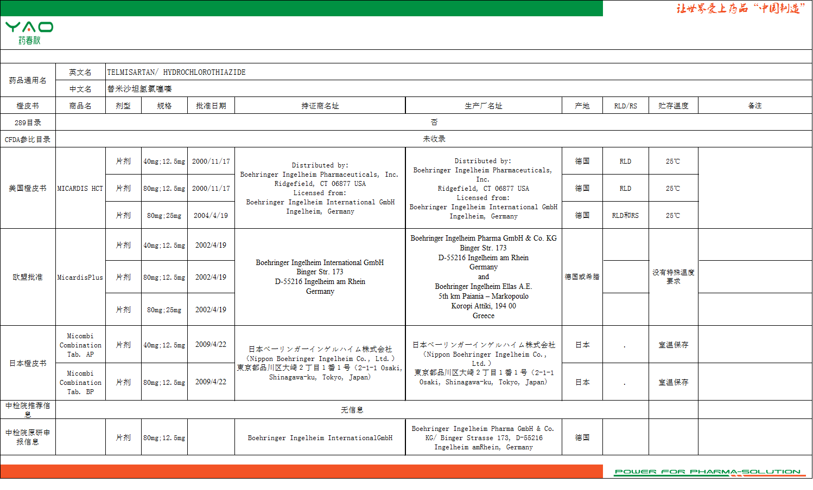Select the "中检院原研申报信息" row label
The image size is (813, 490).
pyautogui.click(x=28, y=437)
